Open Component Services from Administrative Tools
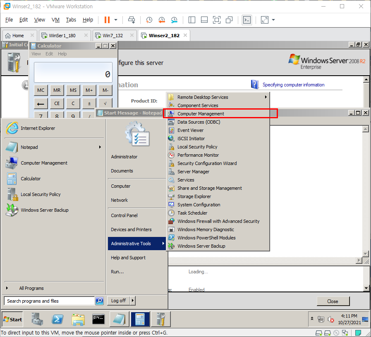 tap(218, 105)
